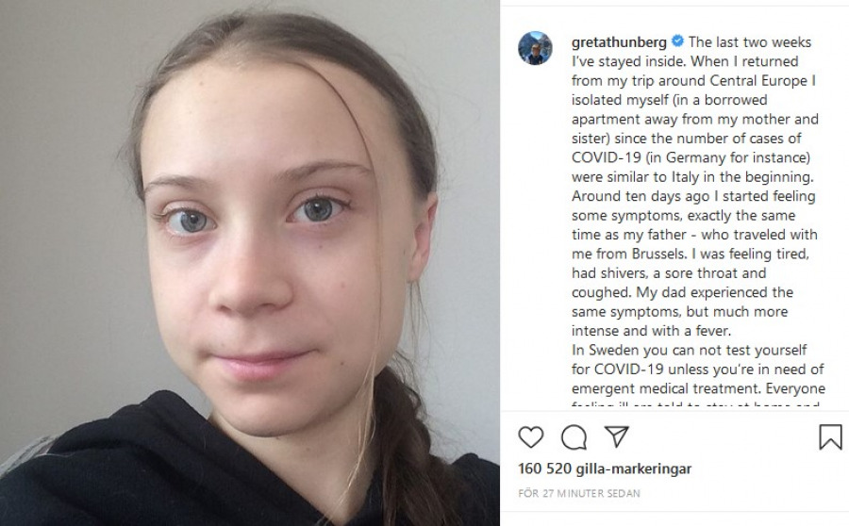Click the selfie photo of the post

(250, 263)
